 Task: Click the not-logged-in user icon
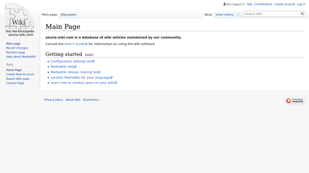(x=224, y=4)
